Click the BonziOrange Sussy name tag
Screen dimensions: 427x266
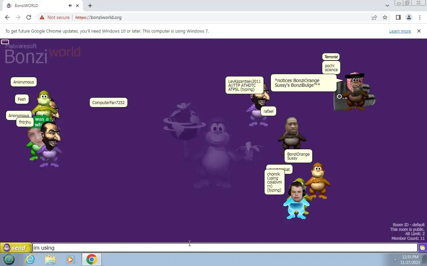298,156
